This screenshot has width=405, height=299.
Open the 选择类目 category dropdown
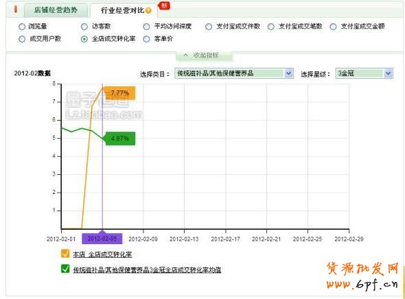click(x=234, y=73)
